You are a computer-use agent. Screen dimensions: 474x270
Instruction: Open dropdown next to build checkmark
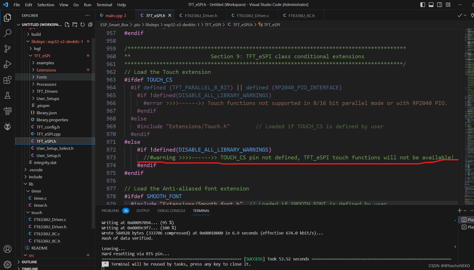(x=465, y=16)
